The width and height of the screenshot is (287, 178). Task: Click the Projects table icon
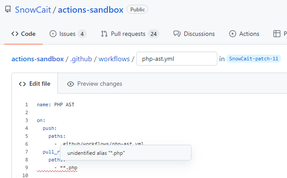click(x=277, y=34)
